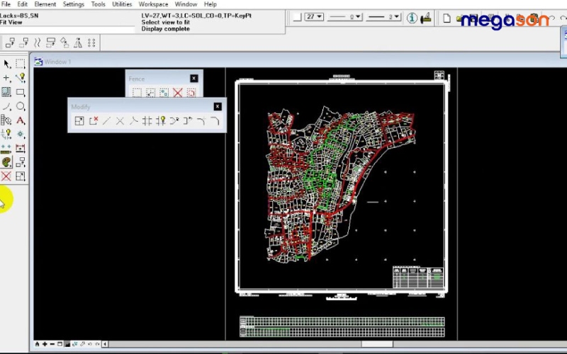The image size is (567, 354).
Task: Open the level 27 dropdown
Action: click(318, 17)
